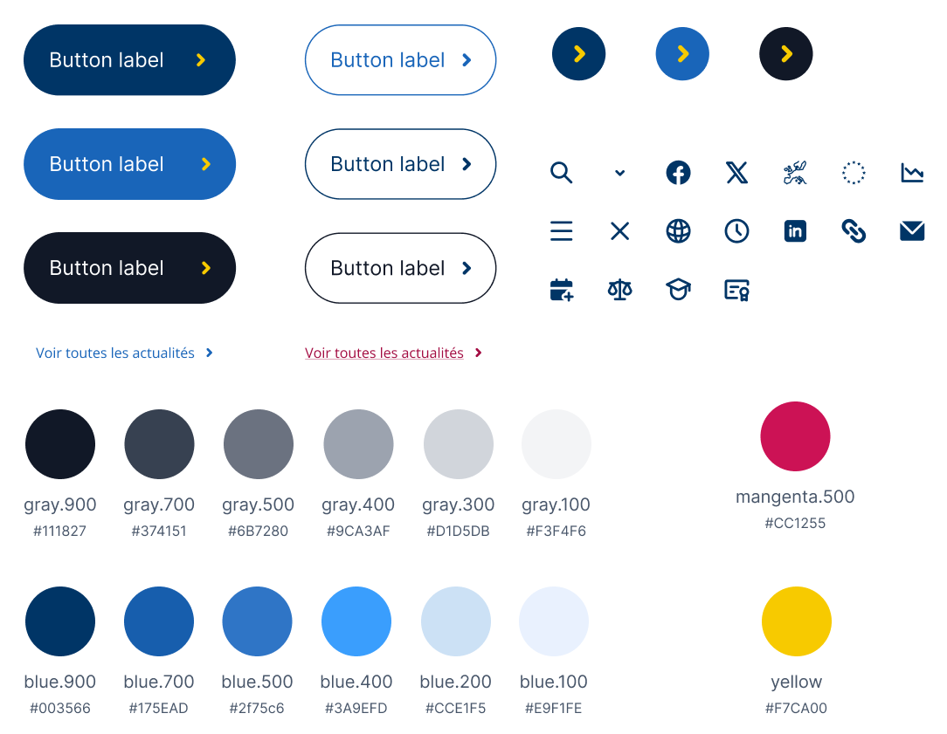Click the add-to-calendar icon
The width and height of the screenshot is (947, 734).
click(x=561, y=289)
